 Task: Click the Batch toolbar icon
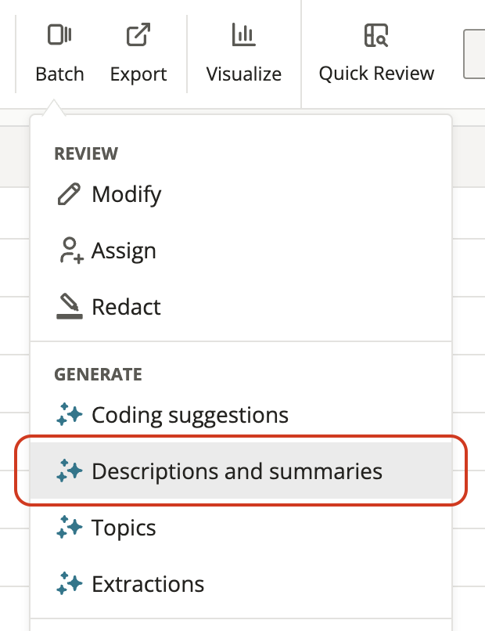click(59, 34)
